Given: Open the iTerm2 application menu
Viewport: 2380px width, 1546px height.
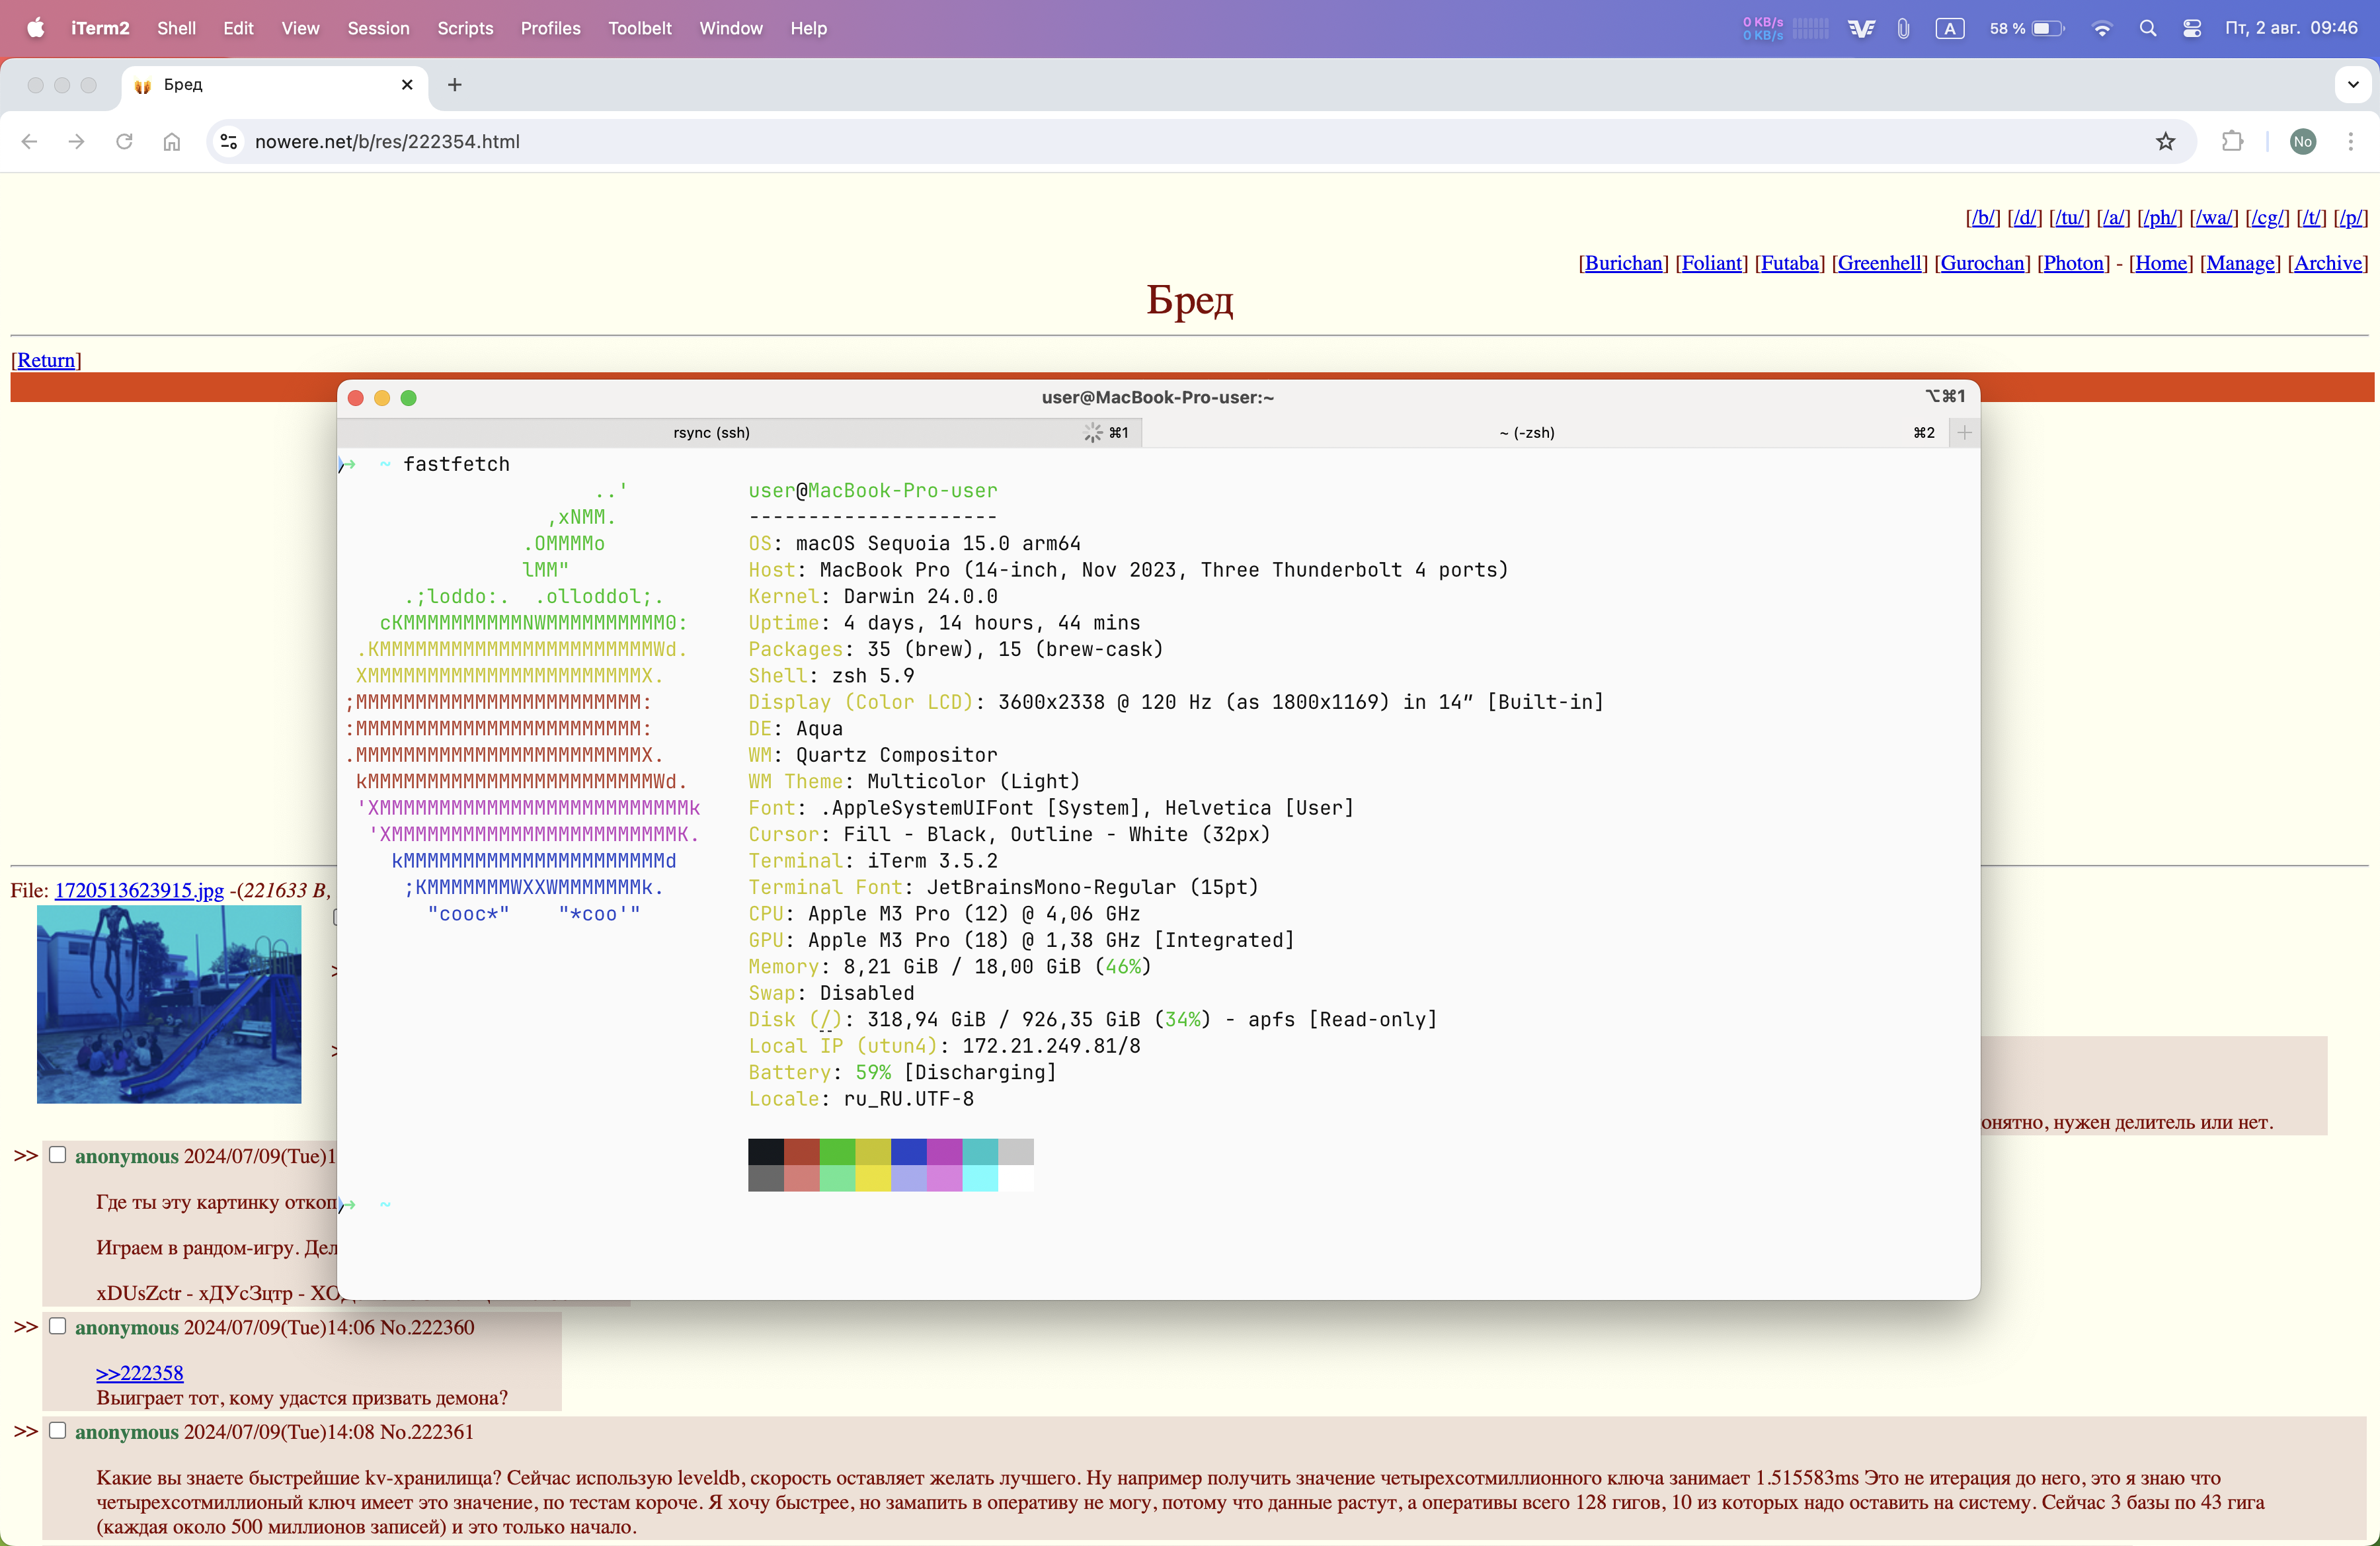Looking at the screenshot, I should point(100,28).
